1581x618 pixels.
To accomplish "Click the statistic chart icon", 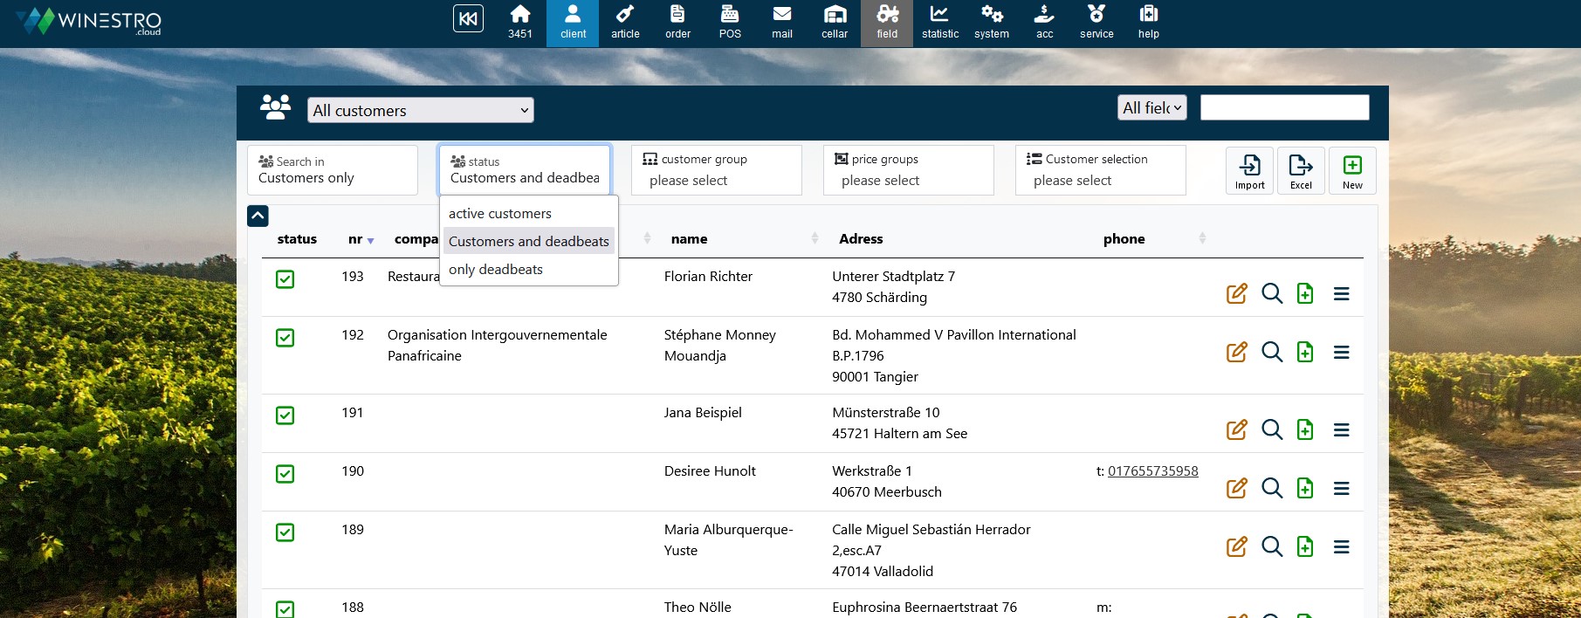I will pos(939,23).
